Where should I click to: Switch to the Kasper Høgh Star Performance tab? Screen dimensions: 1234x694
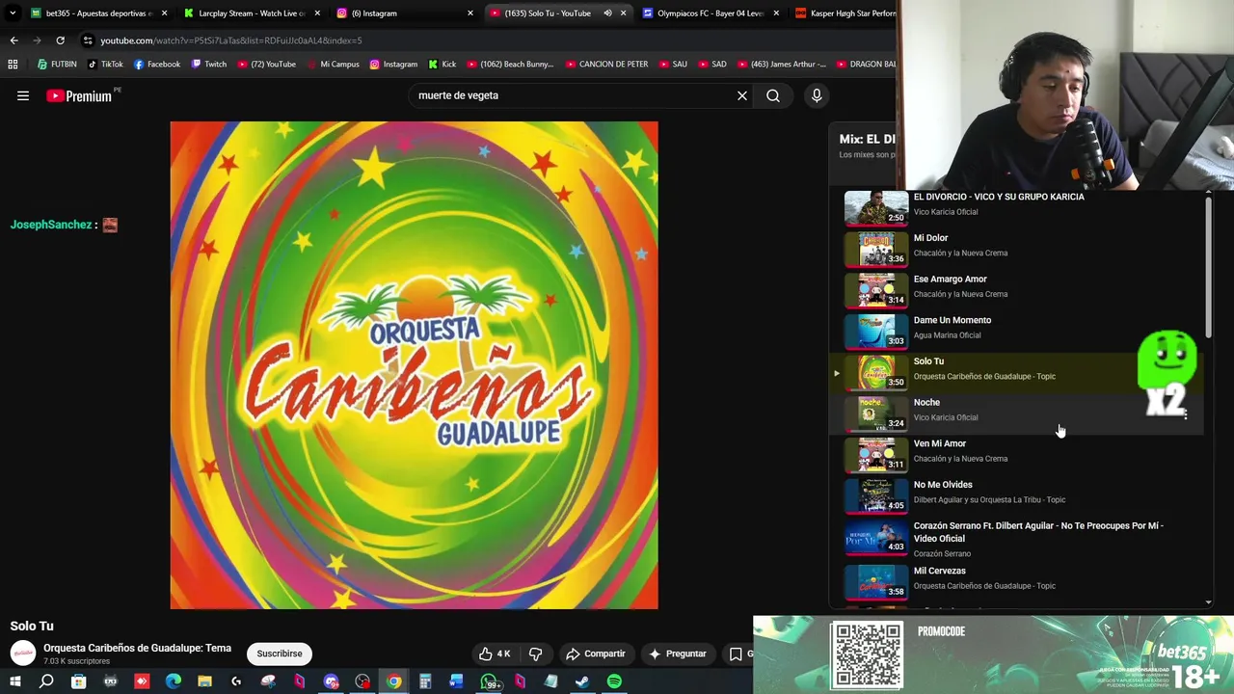click(844, 13)
